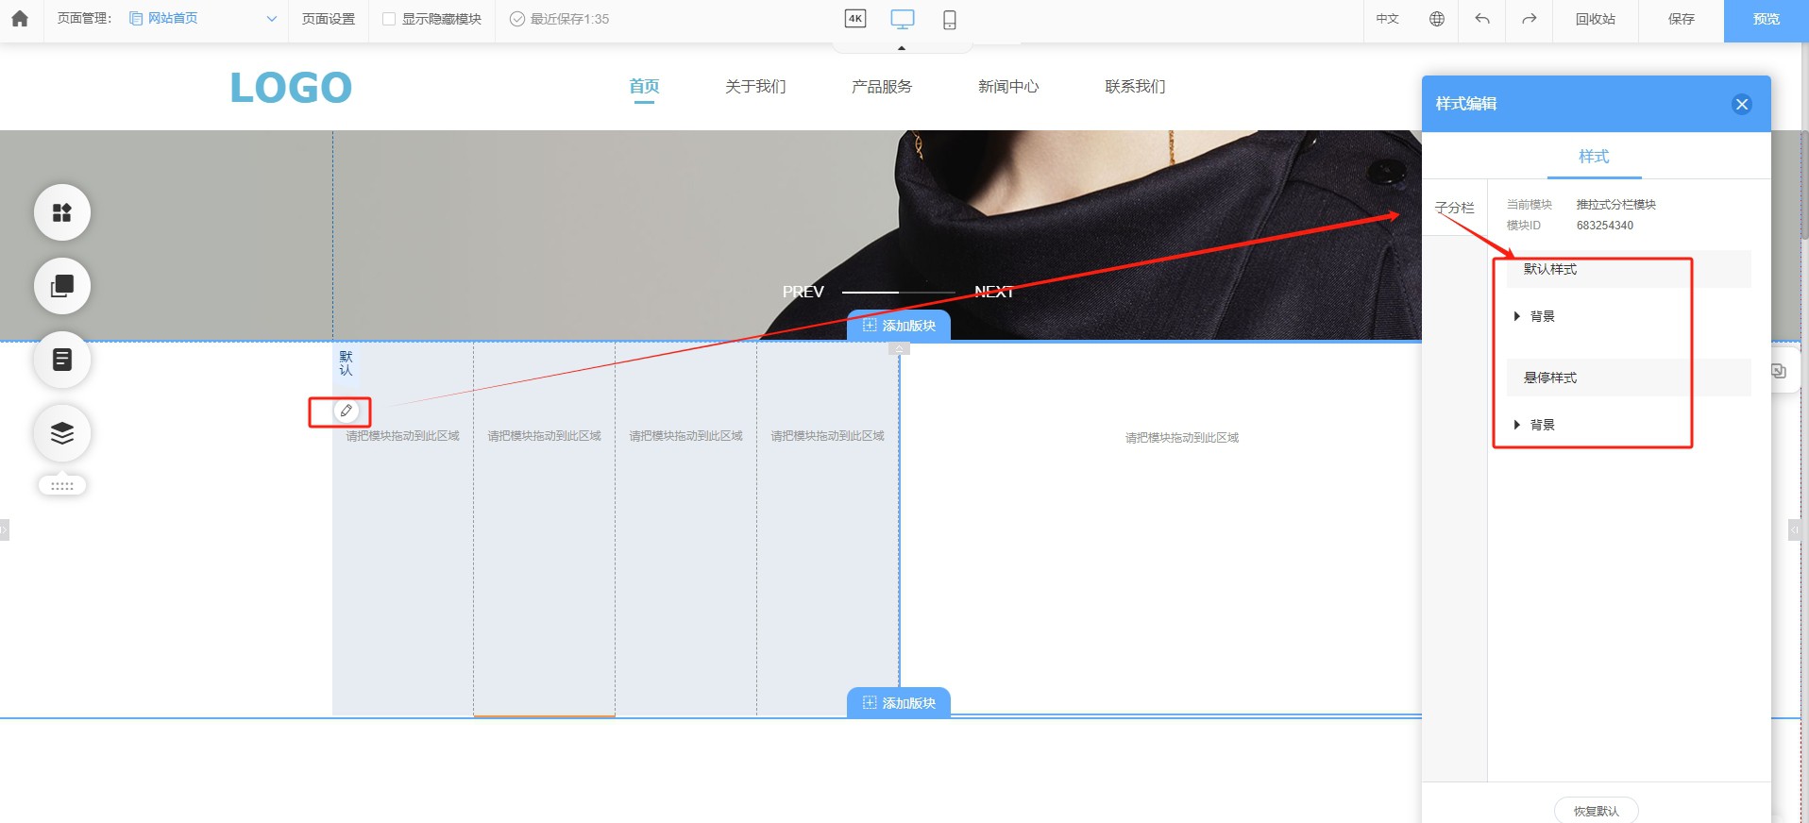Click module ID 683254340
This screenshot has width=1809, height=823.
pyautogui.click(x=1605, y=226)
